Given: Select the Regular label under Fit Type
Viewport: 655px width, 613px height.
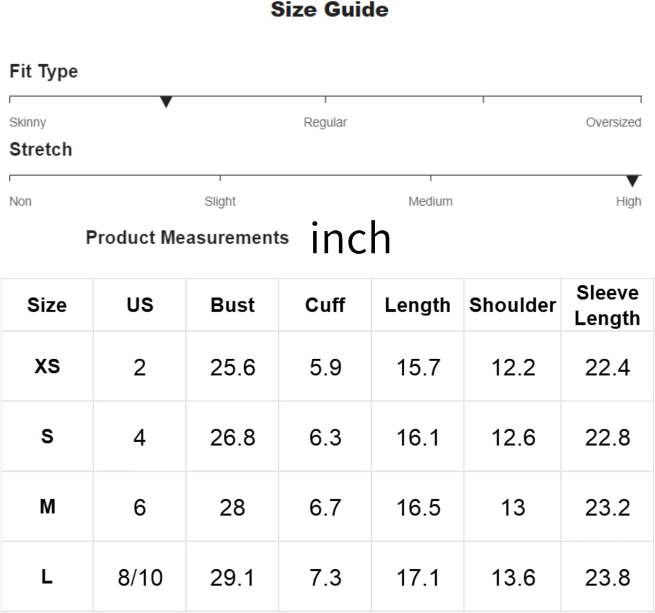Looking at the screenshot, I should coord(325,122).
